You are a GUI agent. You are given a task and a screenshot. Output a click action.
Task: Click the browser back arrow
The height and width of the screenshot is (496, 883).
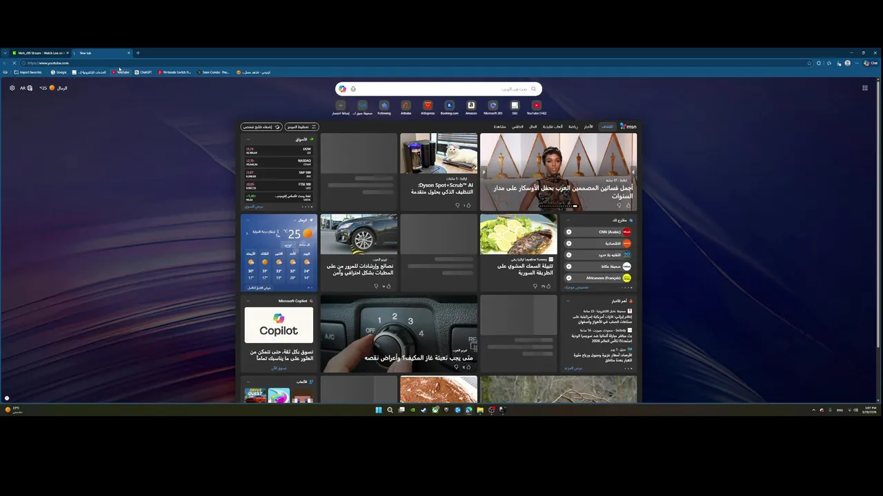tap(6, 63)
